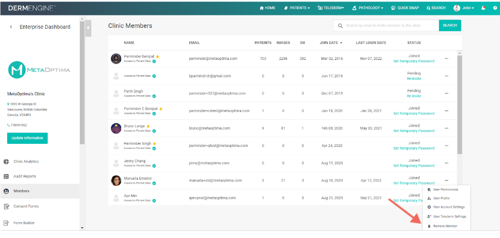The height and width of the screenshot is (238, 500).
Task: Choose User Permissions from context menu
Action: pyautogui.click(x=445, y=189)
